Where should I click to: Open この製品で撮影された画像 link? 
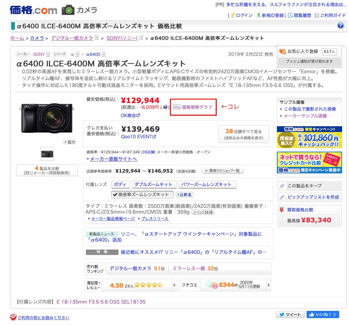pyautogui.click(x=310, y=109)
